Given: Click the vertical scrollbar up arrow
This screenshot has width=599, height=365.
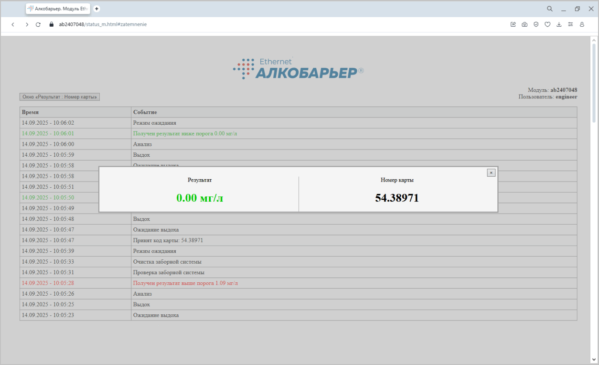Looking at the screenshot, I should (594, 40).
